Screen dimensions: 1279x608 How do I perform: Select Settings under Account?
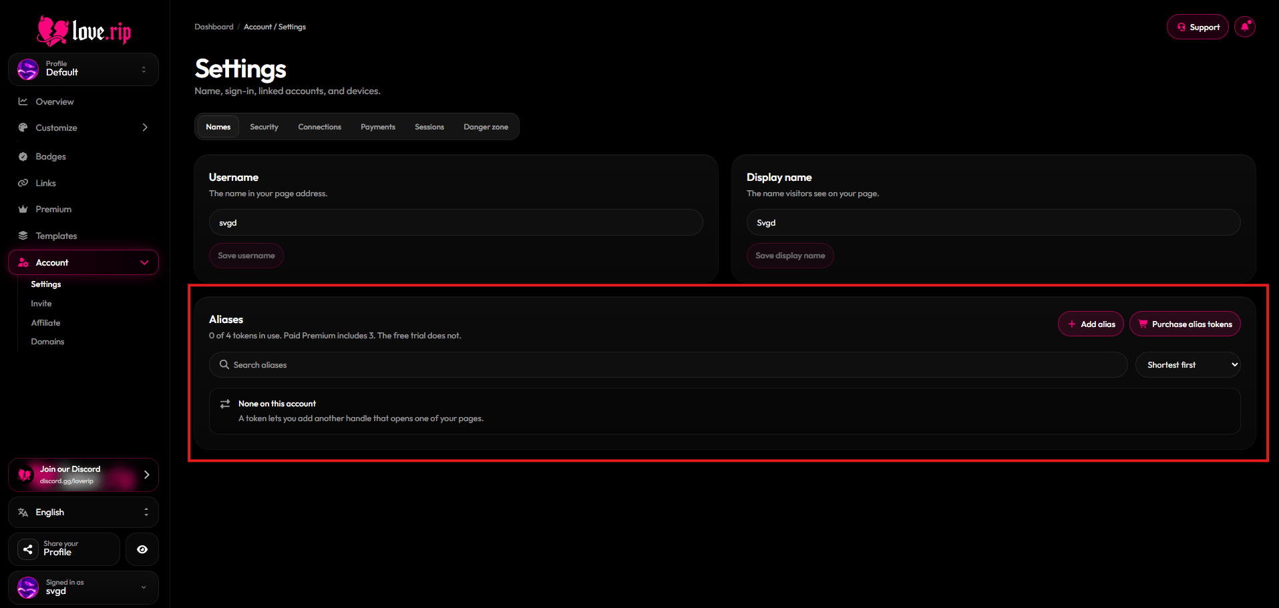point(46,284)
